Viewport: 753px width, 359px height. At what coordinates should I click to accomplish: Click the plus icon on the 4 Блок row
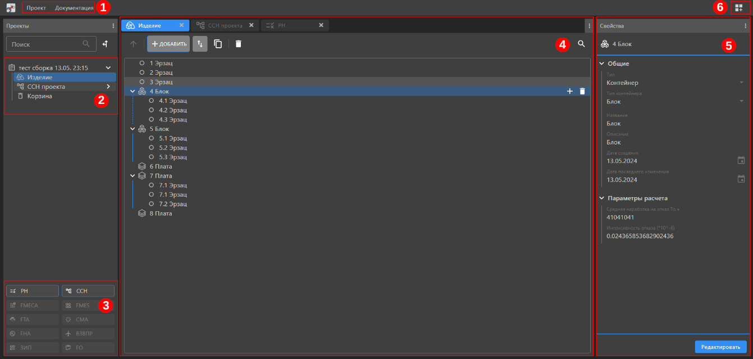(570, 91)
